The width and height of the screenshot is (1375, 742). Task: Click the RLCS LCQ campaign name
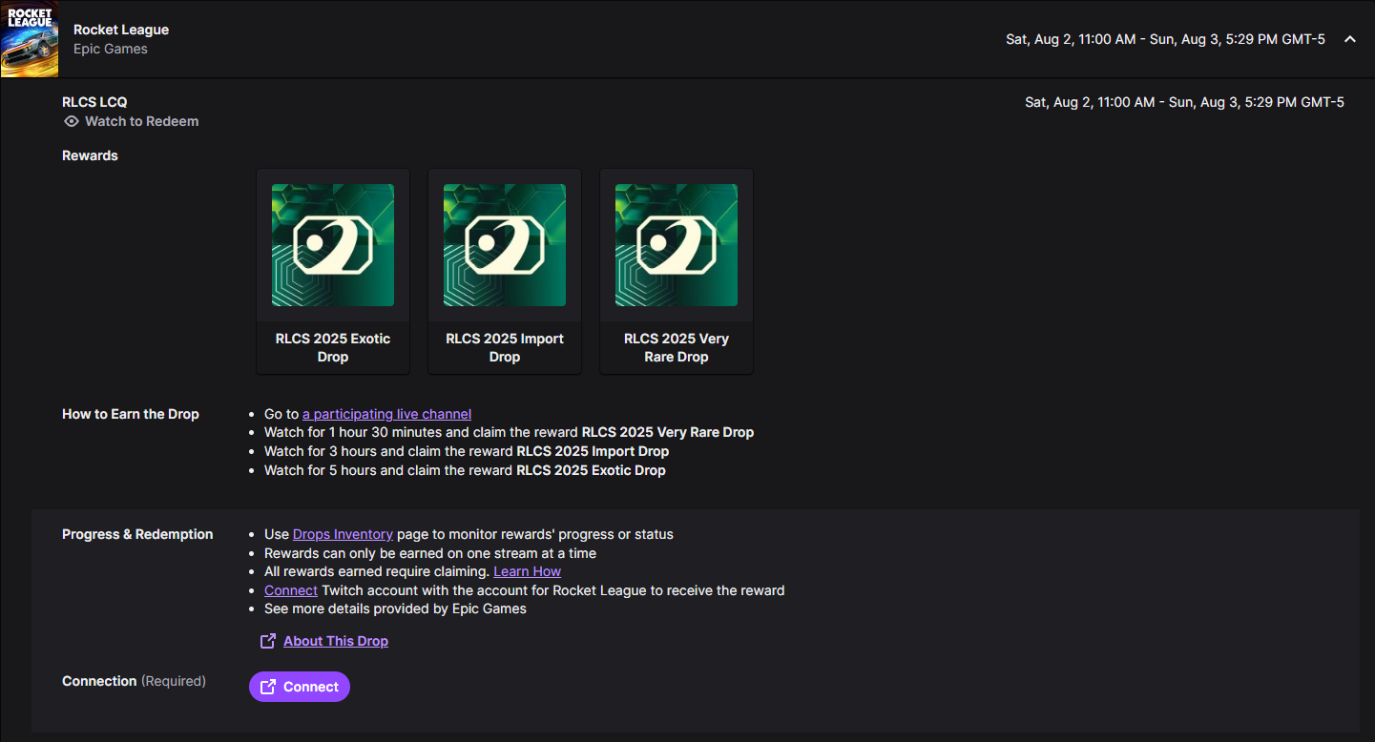coord(94,102)
